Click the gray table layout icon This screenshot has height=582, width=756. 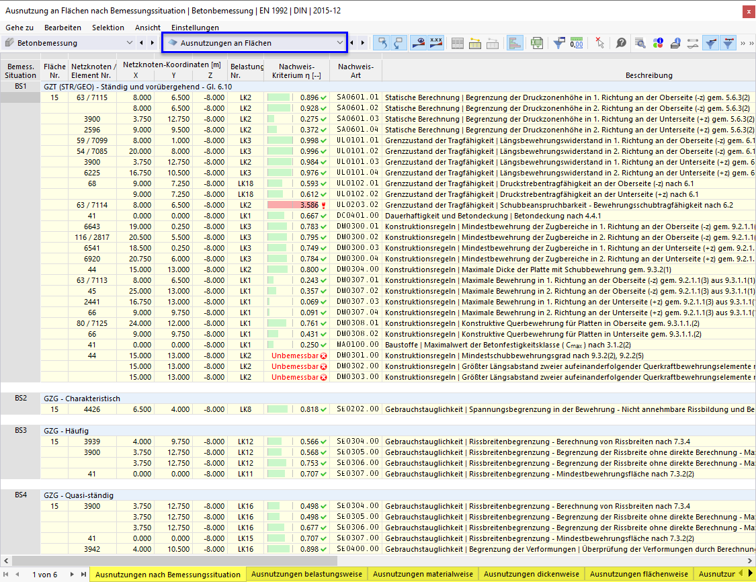458,43
